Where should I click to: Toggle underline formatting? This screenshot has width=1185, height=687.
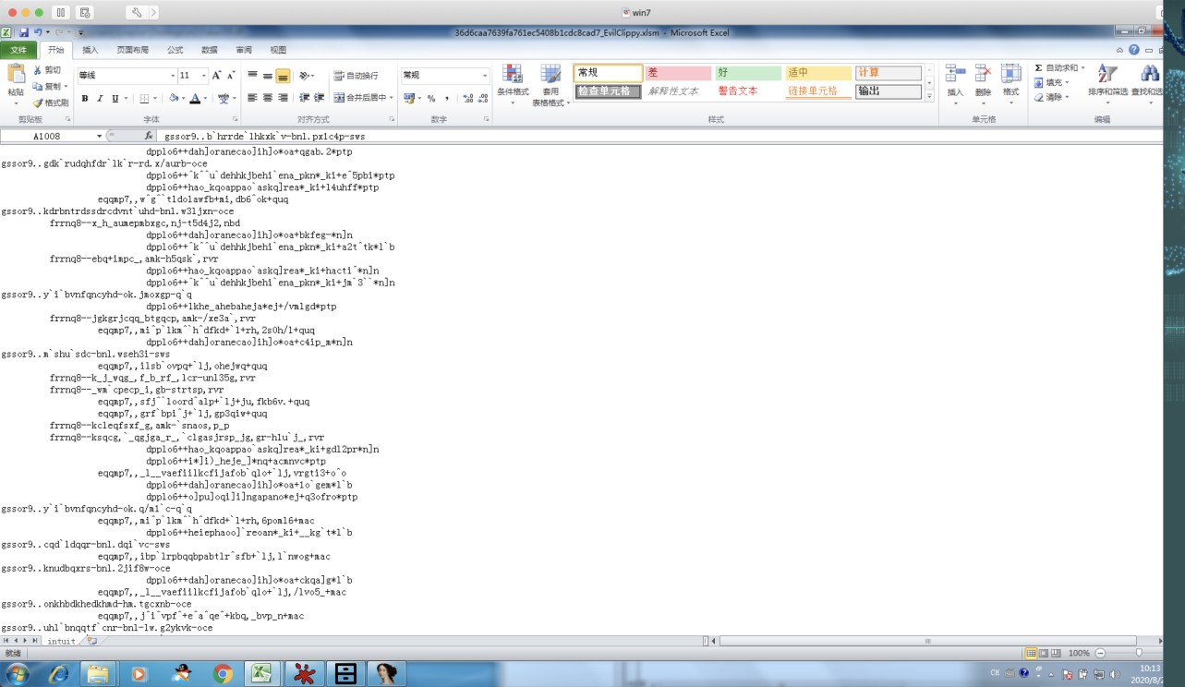[x=115, y=99]
